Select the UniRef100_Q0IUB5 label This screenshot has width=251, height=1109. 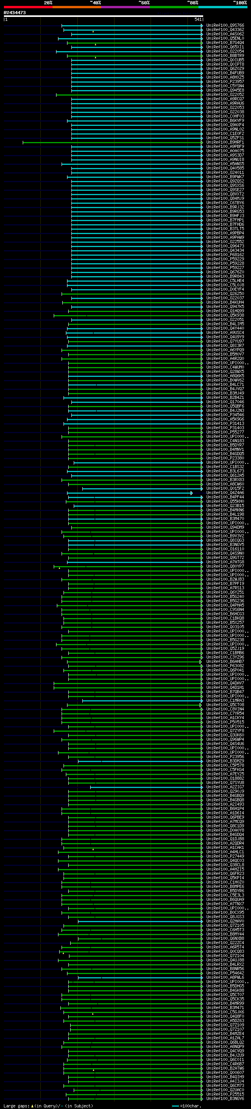coord(225,60)
